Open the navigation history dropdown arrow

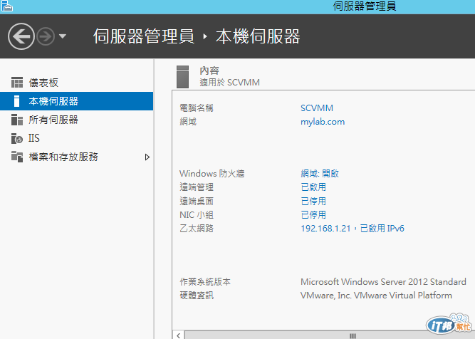pyautogui.click(x=63, y=36)
